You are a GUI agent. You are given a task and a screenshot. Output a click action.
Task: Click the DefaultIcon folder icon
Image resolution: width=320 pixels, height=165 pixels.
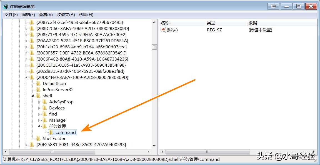(x=38, y=83)
